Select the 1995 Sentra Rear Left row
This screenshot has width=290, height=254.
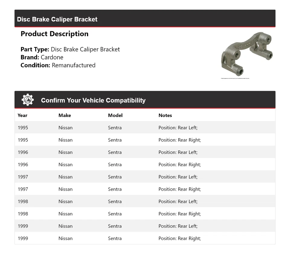(145, 128)
